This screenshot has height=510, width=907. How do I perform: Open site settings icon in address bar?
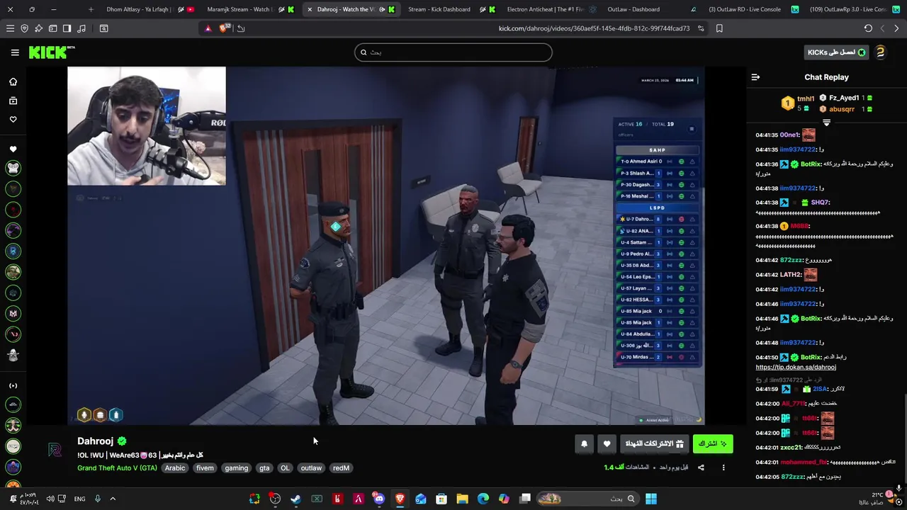coord(701,28)
